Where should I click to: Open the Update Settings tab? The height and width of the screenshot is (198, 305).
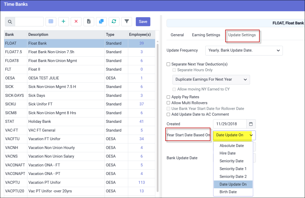click(242, 35)
